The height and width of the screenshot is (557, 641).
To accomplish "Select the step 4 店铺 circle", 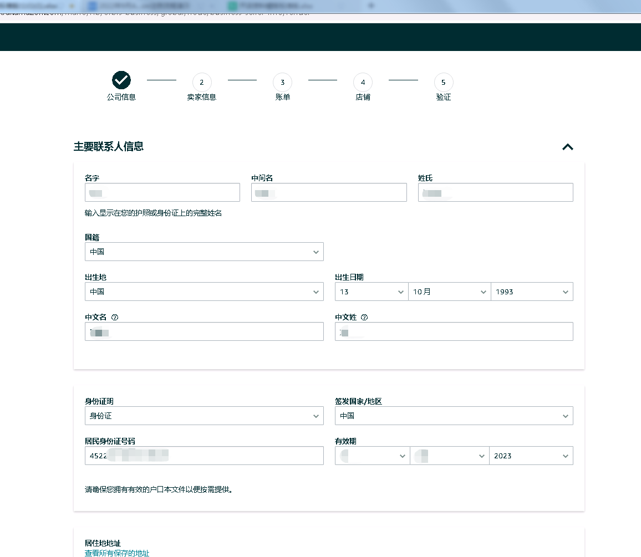I will click(x=363, y=82).
